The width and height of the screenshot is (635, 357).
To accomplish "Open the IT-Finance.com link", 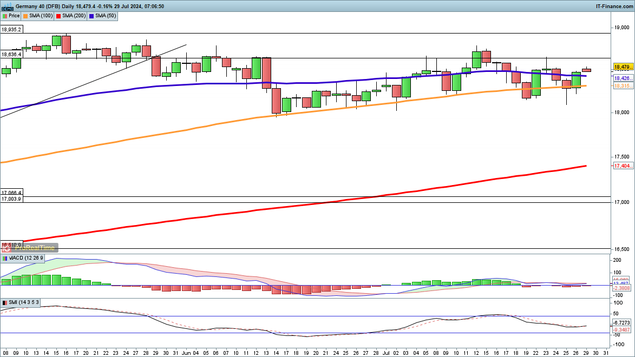I will pos(614,6).
